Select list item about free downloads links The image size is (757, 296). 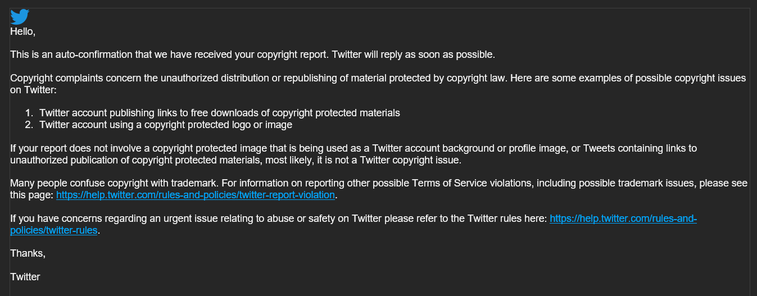pyautogui.click(x=220, y=113)
